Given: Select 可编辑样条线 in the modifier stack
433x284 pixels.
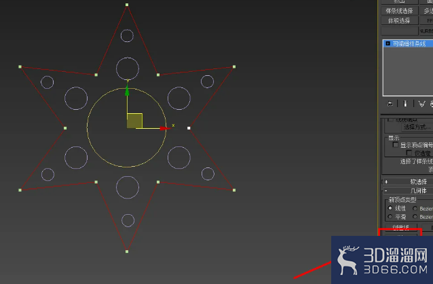Looking at the screenshot, I should 408,43.
